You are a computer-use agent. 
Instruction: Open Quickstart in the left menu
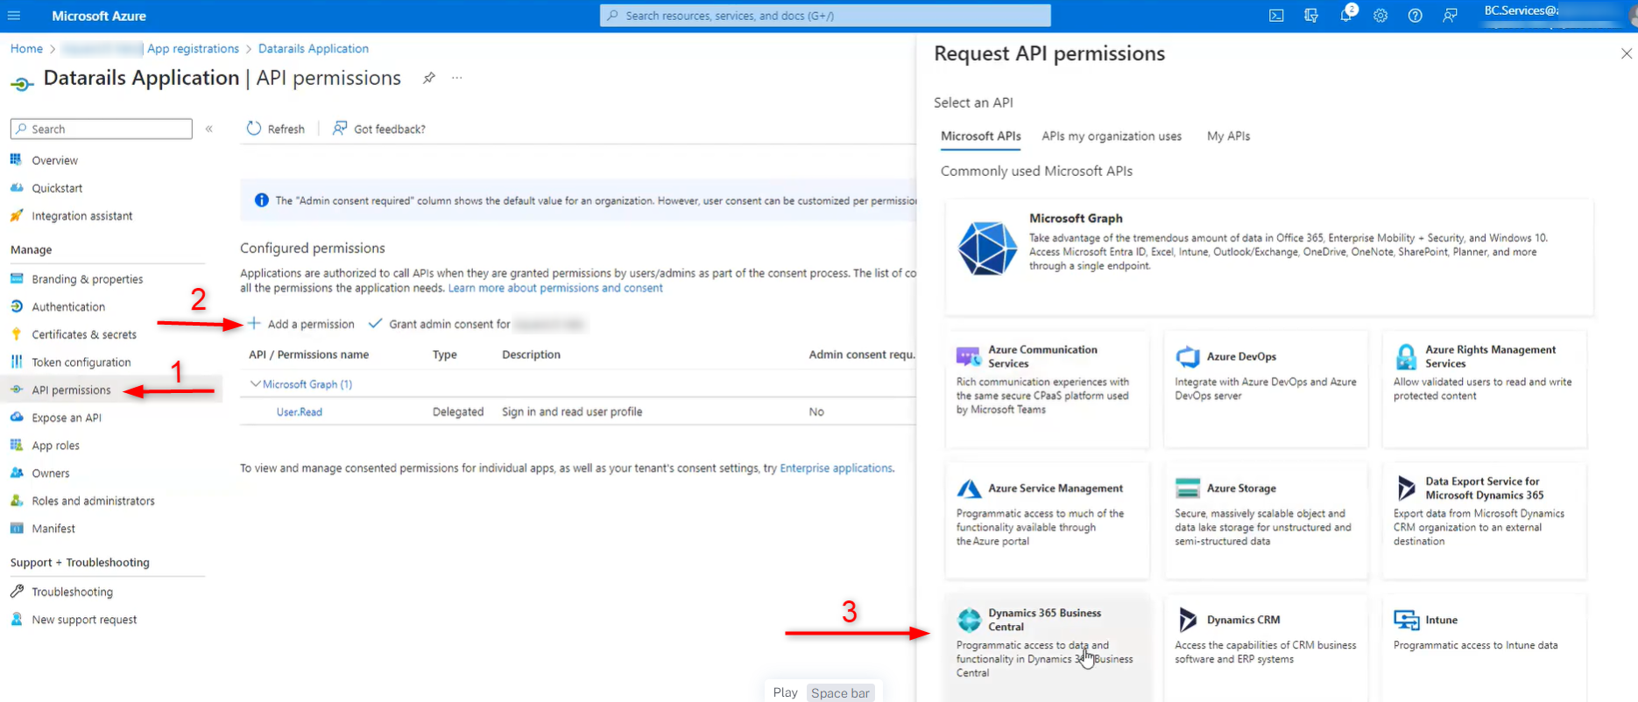[57, 188]
